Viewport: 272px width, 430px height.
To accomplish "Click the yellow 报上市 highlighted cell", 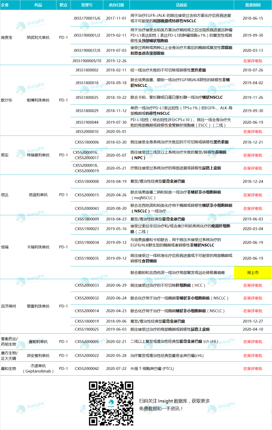I will click(253, 272).
